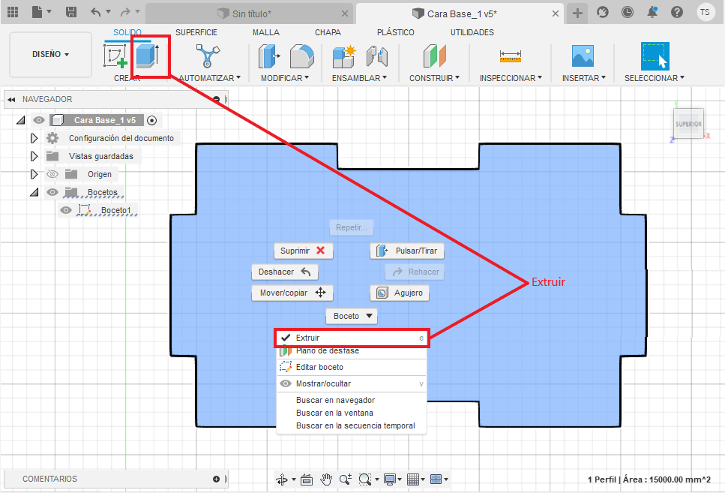Click the Save disk icon

click(x=70, y=12)
